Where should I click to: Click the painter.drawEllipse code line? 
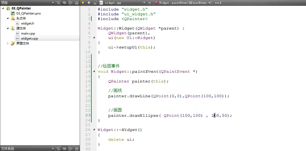tap(170, 115)
